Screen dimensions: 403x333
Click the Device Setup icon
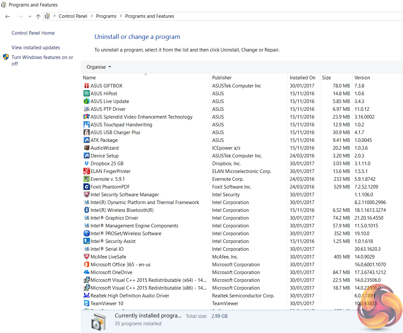pos(87,156)
